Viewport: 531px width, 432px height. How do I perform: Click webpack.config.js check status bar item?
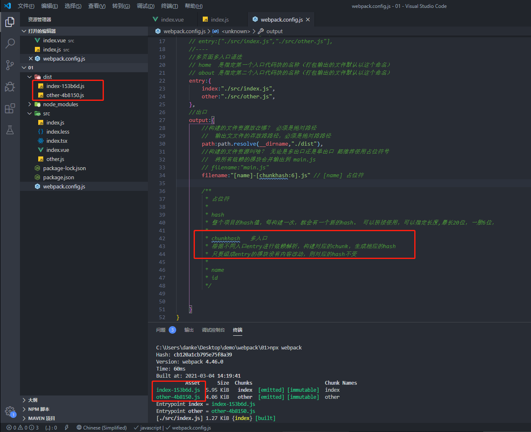pyautogui.click(x=188, y=427)
